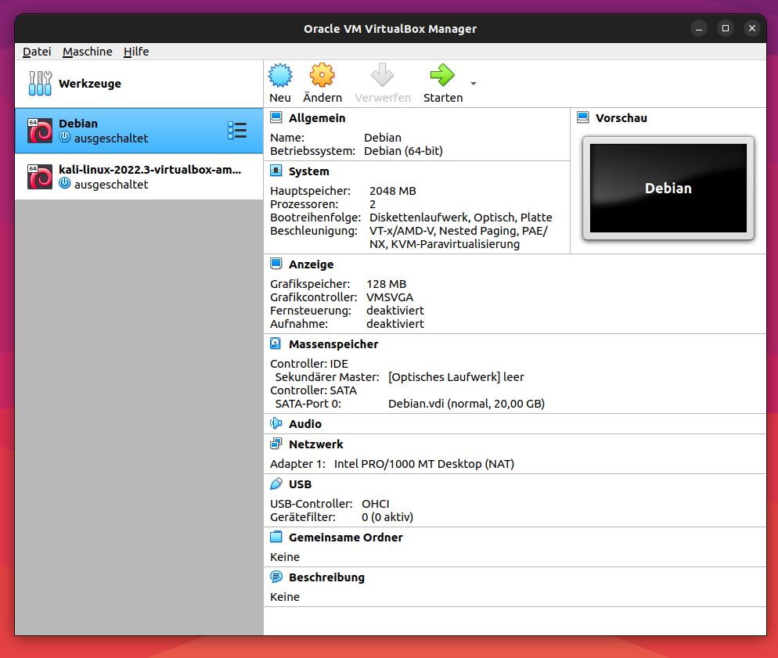Click the Betriebssystem value Debian (64-bit)
Screen dimensions: 778x658
(x=403, y=151)
